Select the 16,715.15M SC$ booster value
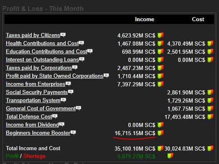The image size is (219, 164). (x=135, y=133)
